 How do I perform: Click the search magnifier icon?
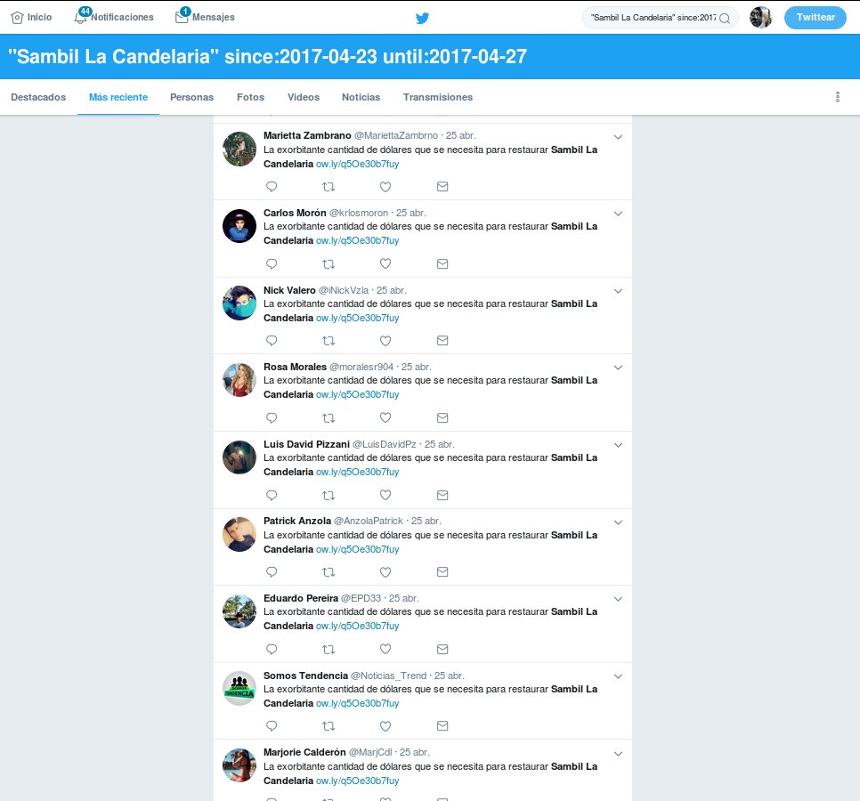(x=725, y=19)
